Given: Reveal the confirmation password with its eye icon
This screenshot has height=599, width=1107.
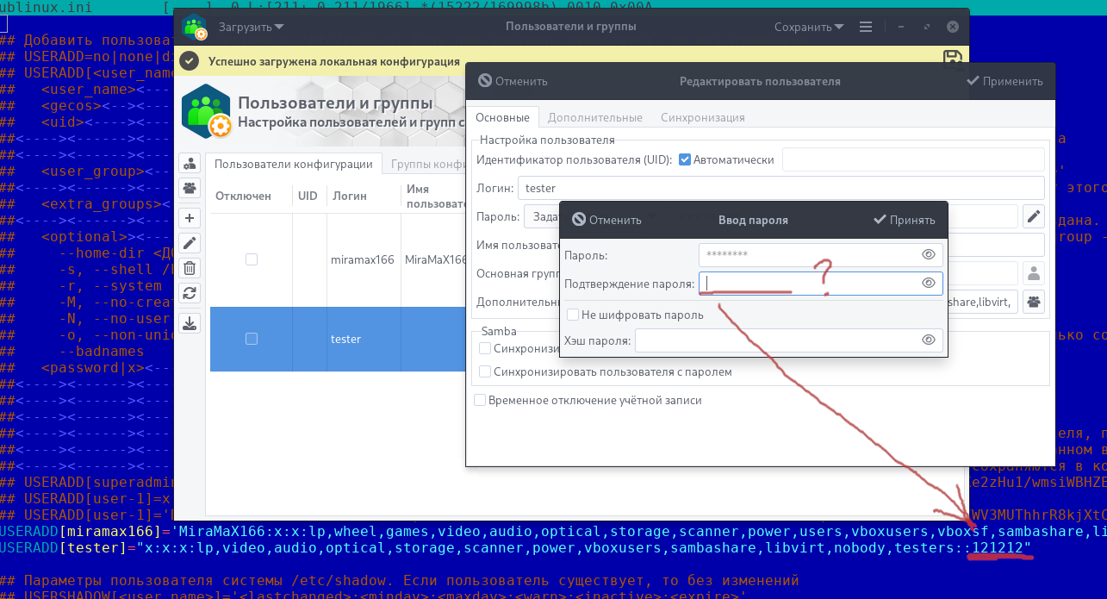Looking at the screenshot, I should pos(929,283).
